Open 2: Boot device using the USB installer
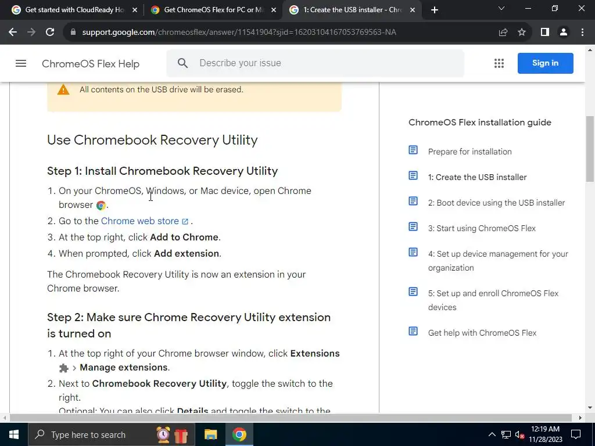Viewport: 595px width, 446px height. point(496,203)
